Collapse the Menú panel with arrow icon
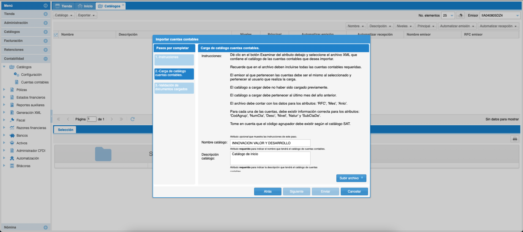The width and height of the screenshot is (523, 232). [46, 6]
